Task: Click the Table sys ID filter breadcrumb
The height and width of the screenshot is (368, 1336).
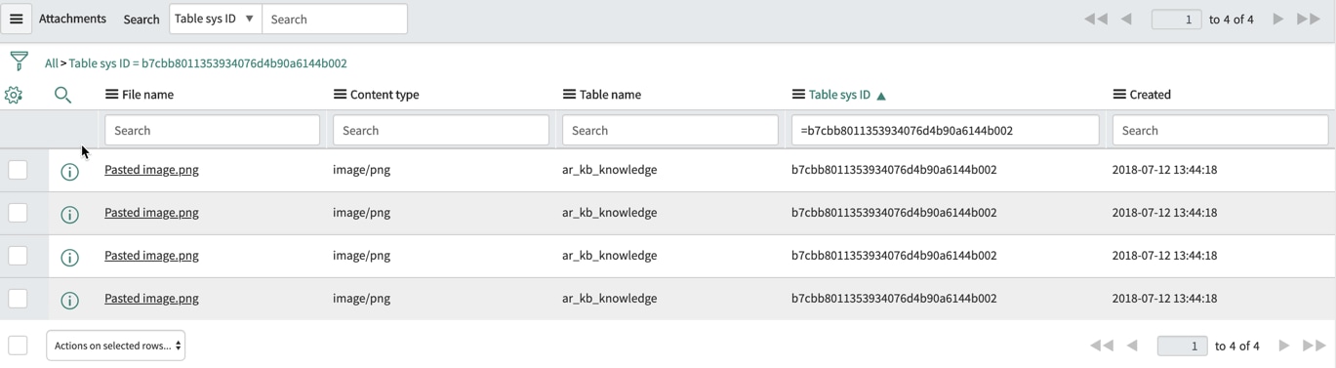Action: [208, 63]
